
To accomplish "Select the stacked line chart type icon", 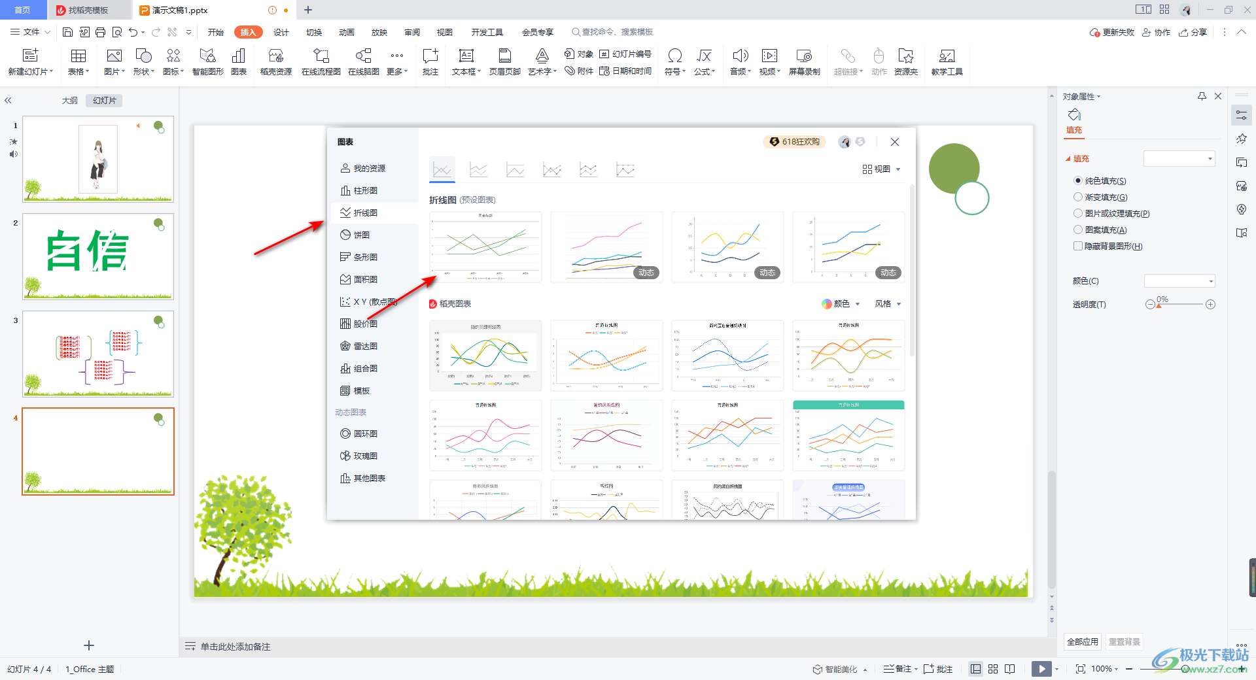I will click(479, 170).
